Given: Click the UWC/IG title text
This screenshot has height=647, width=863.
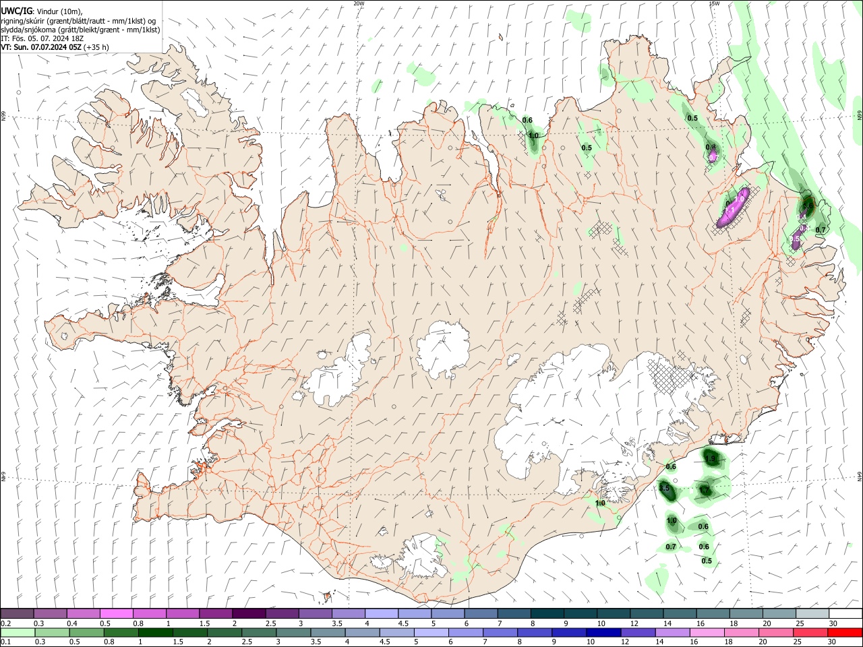Looking at the screenshot, I should [16, 11].
